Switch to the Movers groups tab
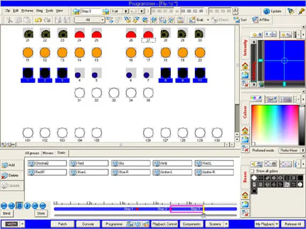The image size is (306, 229). coord(48,153)
